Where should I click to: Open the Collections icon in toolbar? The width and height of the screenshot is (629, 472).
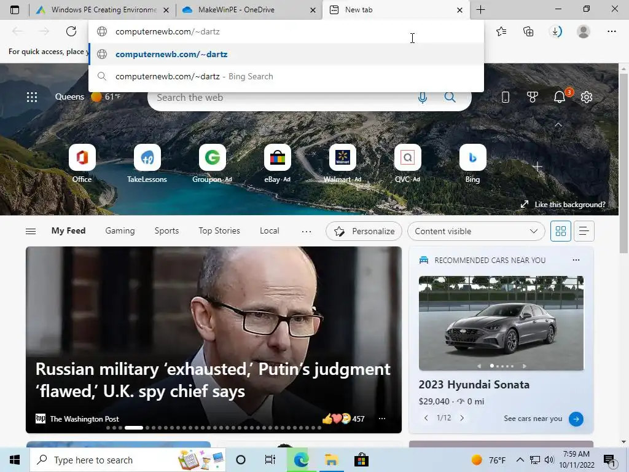click(x=528, y=31)
